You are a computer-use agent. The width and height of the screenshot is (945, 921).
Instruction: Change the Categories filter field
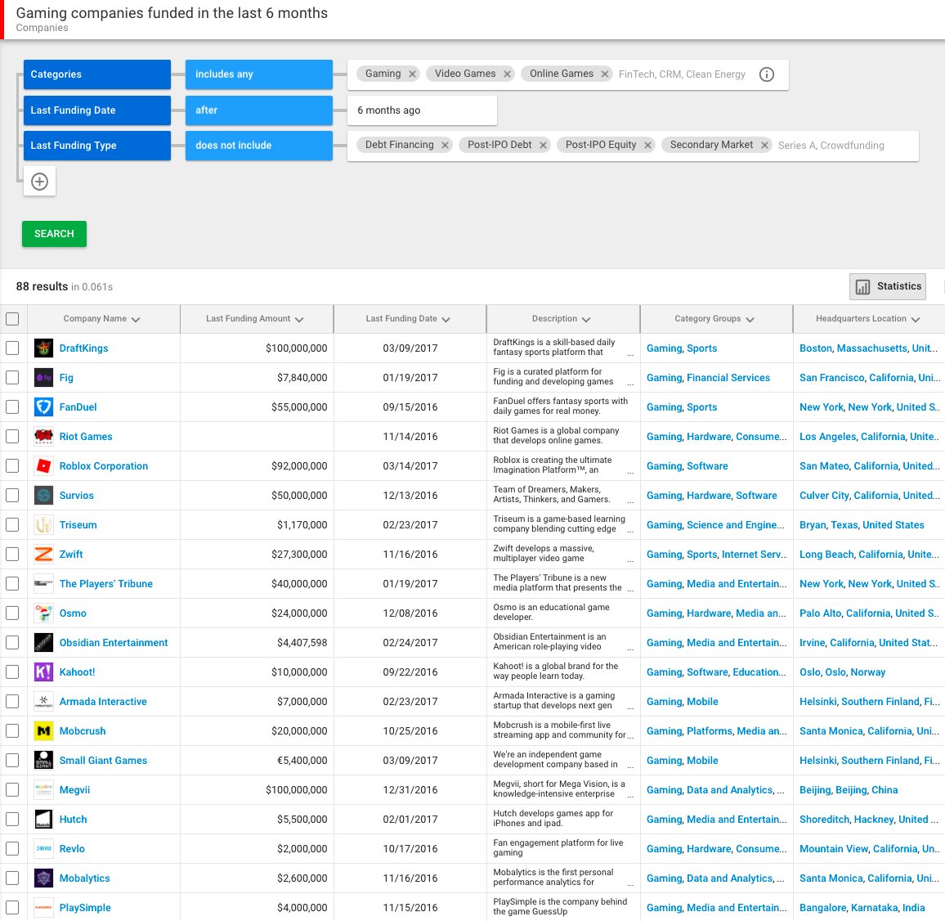click(97, 74)
